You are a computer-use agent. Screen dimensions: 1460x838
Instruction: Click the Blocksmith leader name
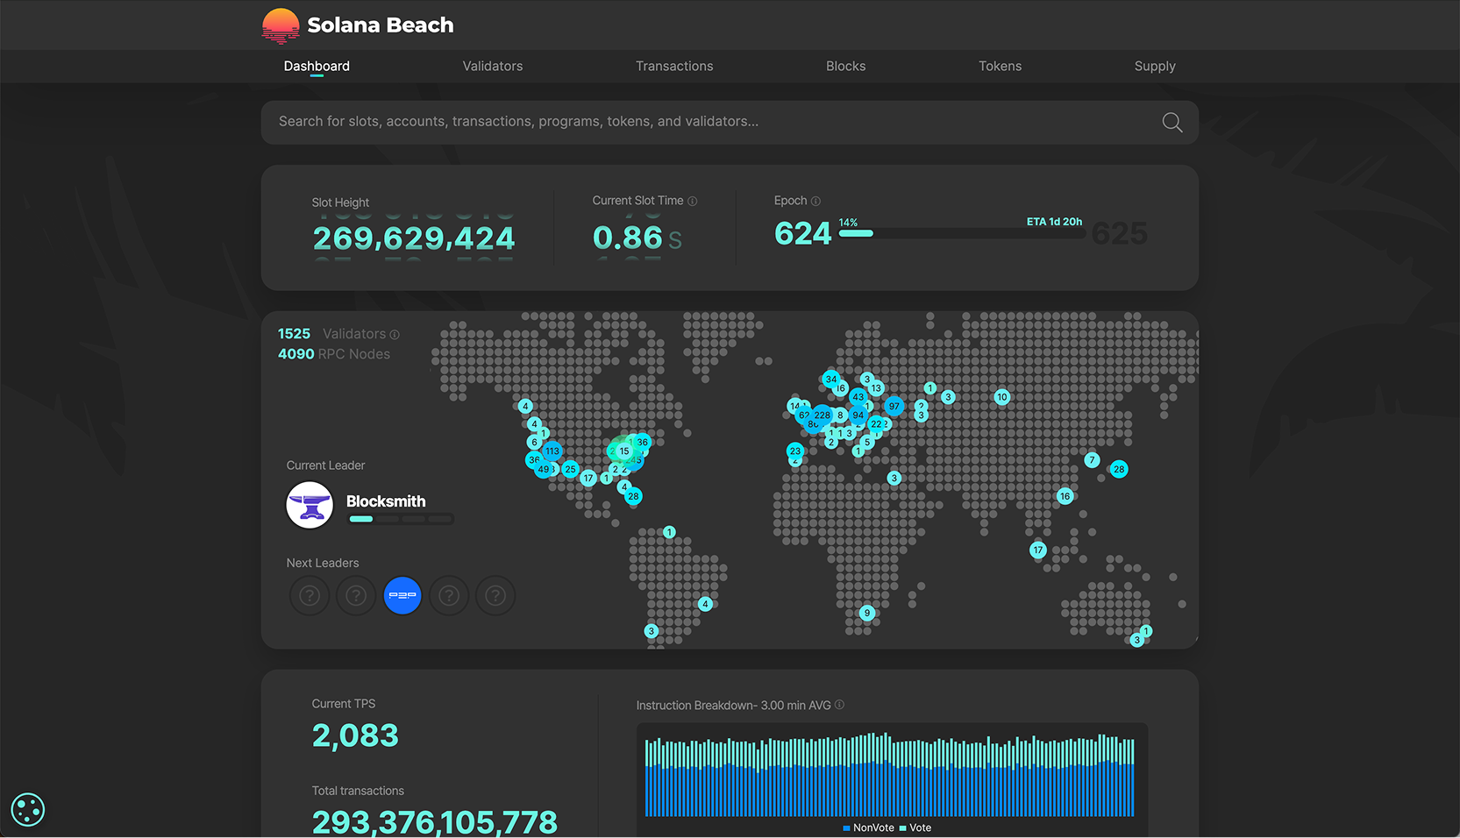[x=386, y=501]
